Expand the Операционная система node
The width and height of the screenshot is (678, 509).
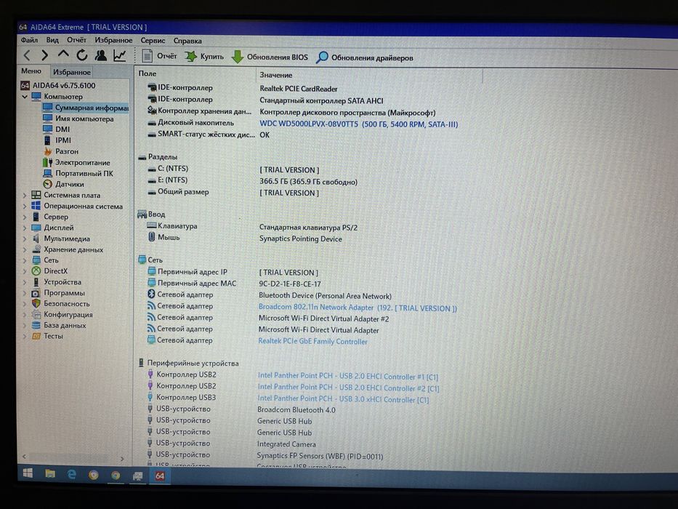coord(25,206)
